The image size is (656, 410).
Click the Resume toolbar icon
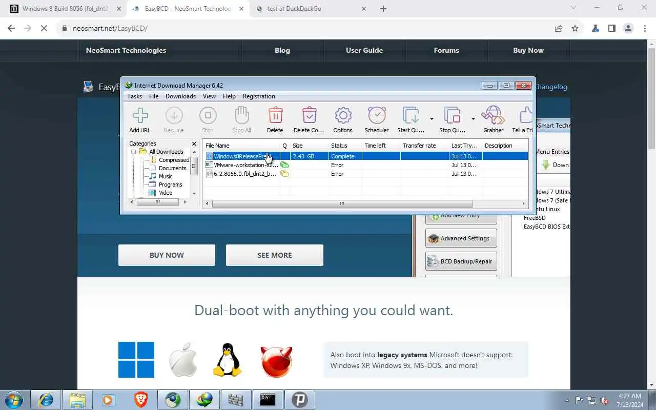click(174, 116)
